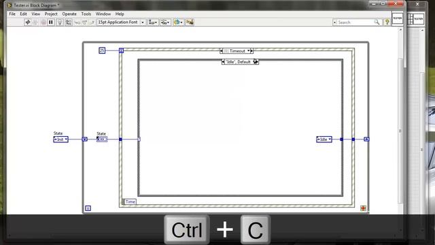Abort execution with the stop button

tap(43, 22)
